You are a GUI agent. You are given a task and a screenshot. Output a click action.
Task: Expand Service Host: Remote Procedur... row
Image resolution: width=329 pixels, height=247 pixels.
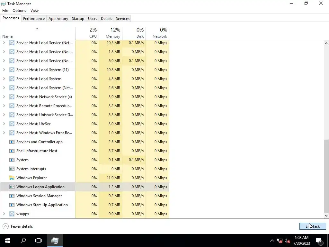pos(4,105)
